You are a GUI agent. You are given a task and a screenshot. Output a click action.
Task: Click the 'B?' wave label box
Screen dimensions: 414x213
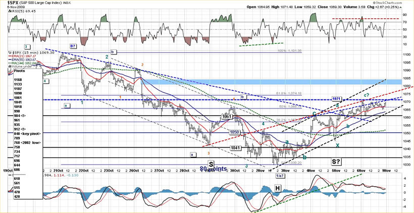point(73,46)
